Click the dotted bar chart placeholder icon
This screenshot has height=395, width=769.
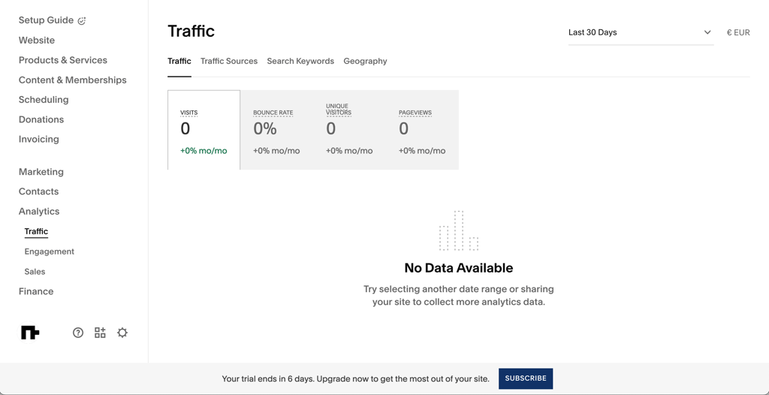[x=459, y=231]
